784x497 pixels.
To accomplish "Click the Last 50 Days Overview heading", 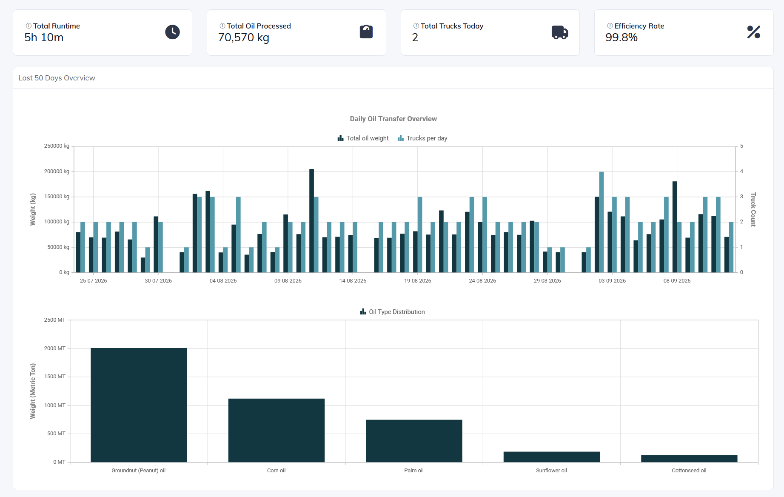I will click(x=57, y=78).
